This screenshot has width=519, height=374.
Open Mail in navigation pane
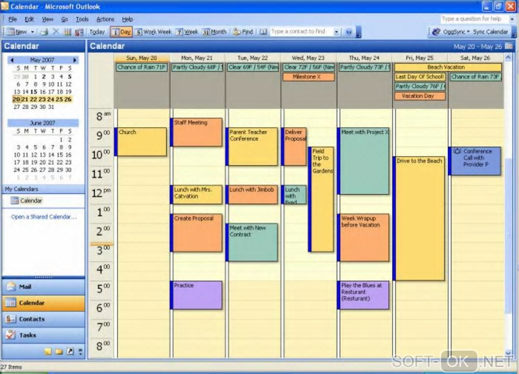click(43, 287)
